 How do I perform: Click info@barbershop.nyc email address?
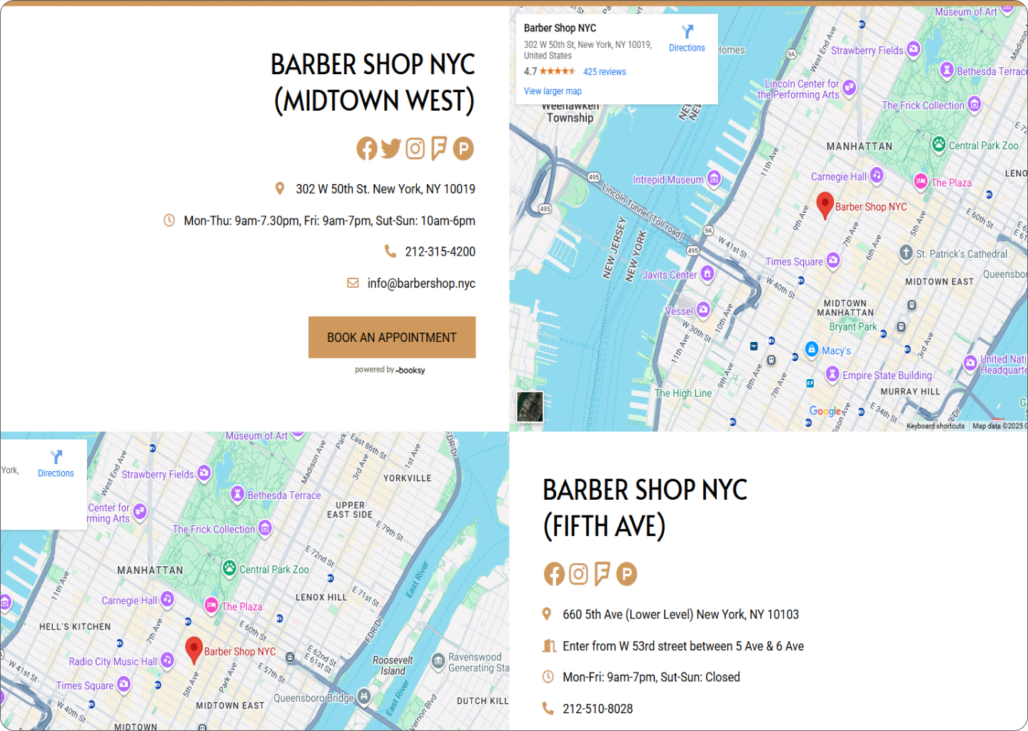coord(421,283)
